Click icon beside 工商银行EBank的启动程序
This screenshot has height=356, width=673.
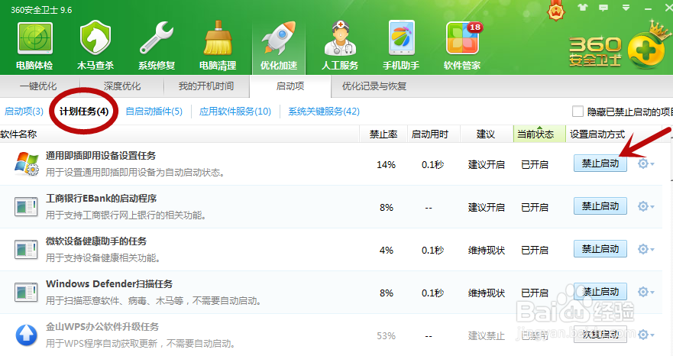point(26,206)
